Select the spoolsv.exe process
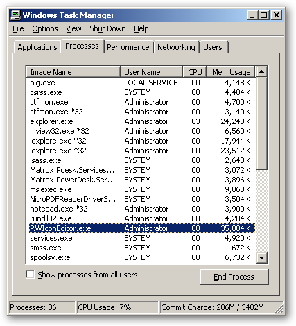The width and height of the screenshot is (296, 326). pos(141,257)
